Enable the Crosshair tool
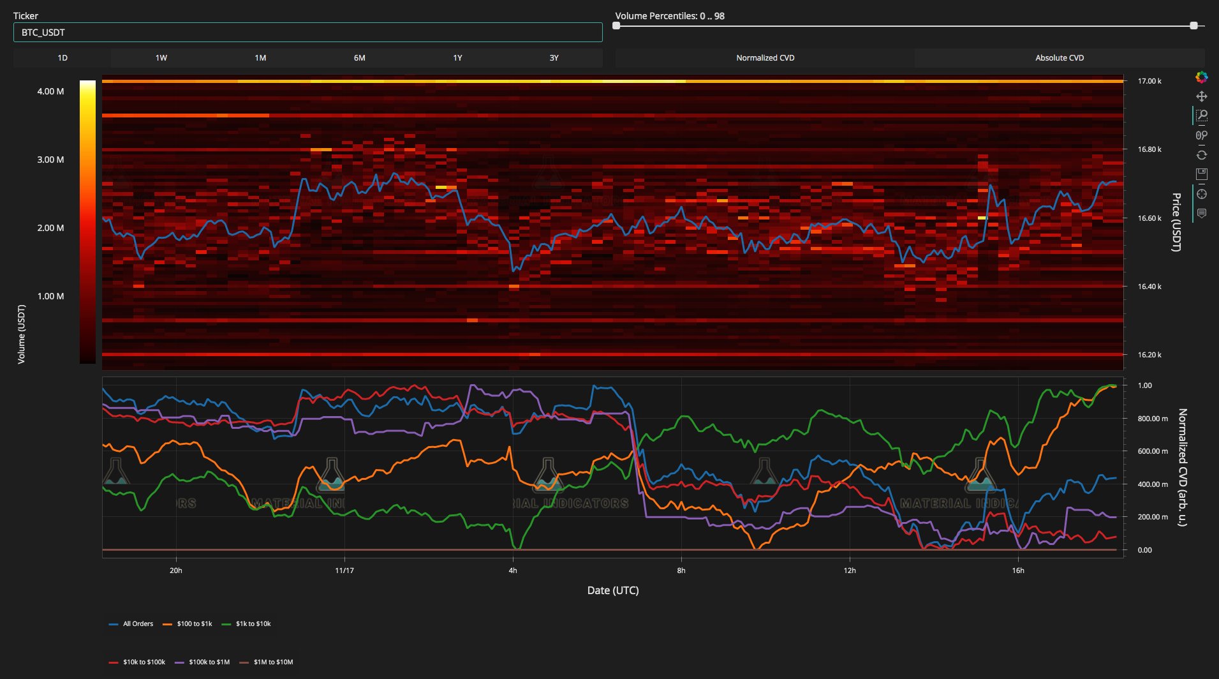 point(1202,194)
